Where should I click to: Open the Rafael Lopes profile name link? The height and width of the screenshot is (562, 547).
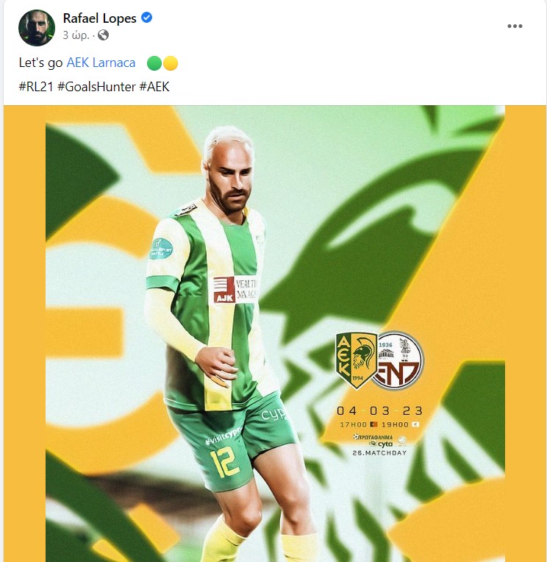click(x=99, y=18)
